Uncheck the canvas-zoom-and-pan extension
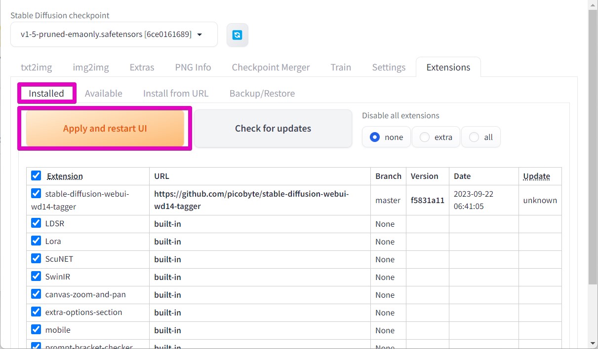The image size is (598, 349). (36, 294)
